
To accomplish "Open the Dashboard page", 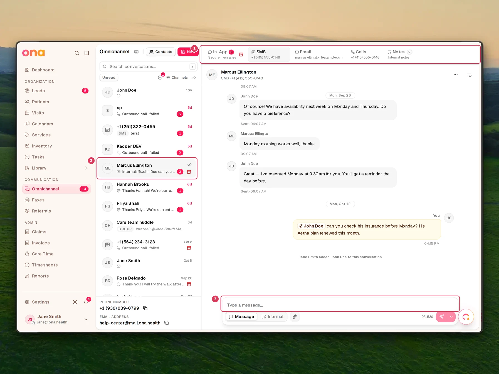I will [x=56, y=70].
